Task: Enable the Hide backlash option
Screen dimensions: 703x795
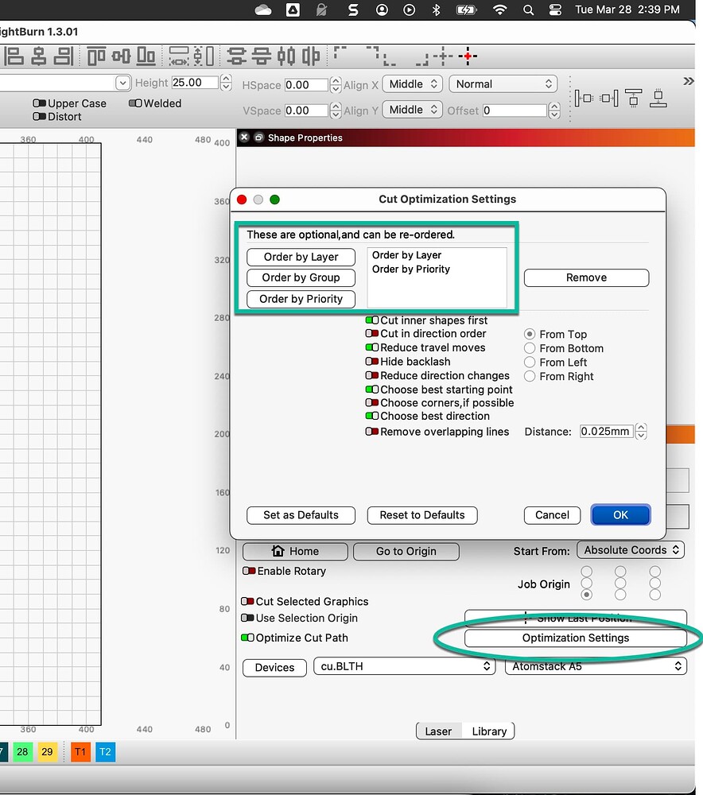Action: pos(374,363)
